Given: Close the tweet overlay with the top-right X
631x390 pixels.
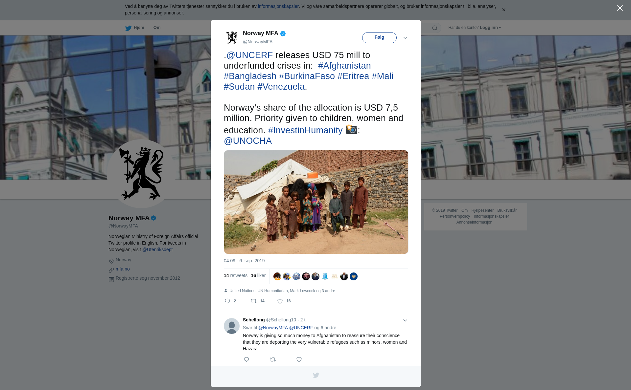Looking at the screenshot, I should (x=620, y=8).
